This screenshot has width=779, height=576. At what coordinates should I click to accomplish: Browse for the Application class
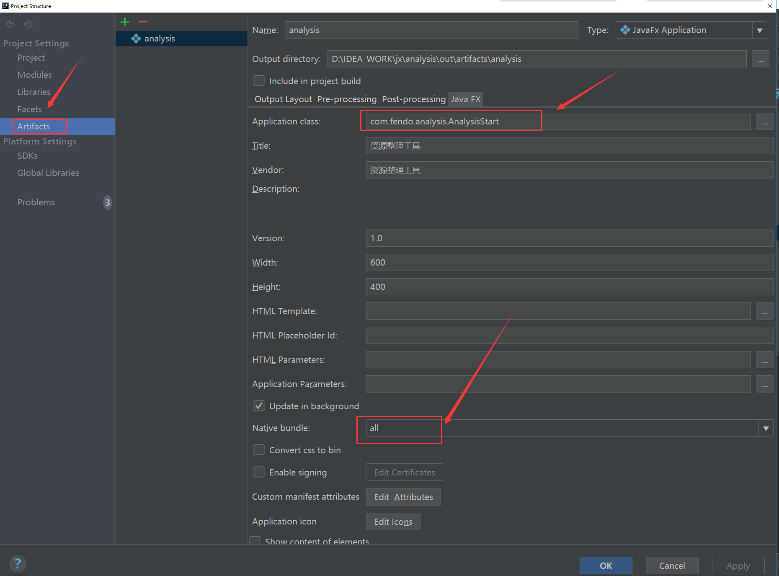[x=765, y=121]
